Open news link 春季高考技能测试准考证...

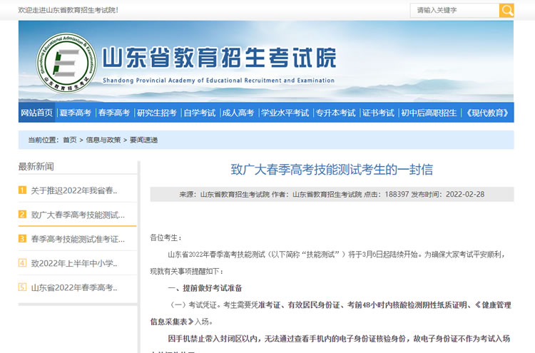[78, 239]
